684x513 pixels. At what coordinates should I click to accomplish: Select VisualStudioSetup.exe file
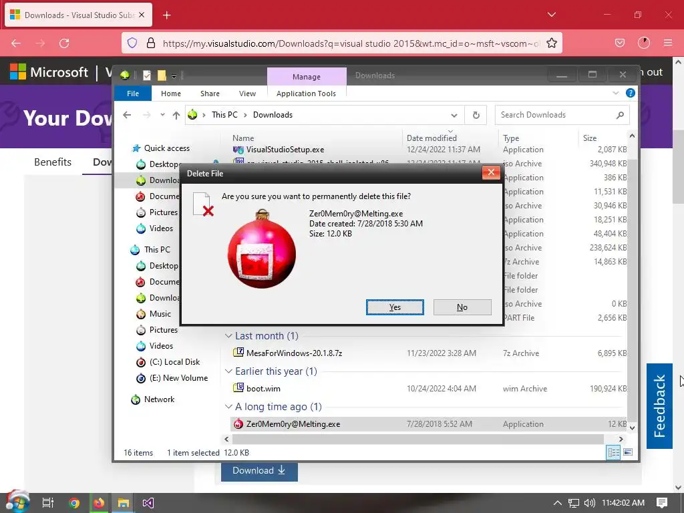point(285,150)
